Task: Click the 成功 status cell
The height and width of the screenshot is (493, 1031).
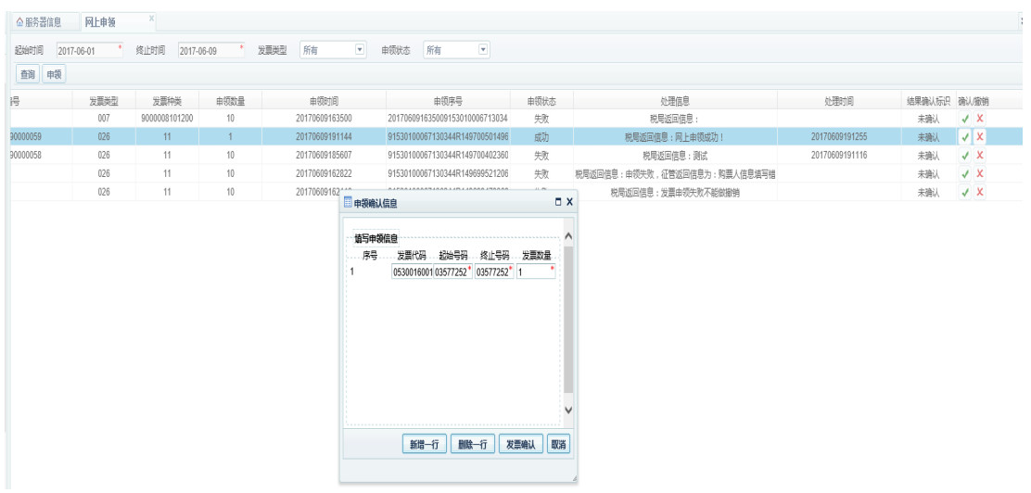Action: (x=541, y=137)
